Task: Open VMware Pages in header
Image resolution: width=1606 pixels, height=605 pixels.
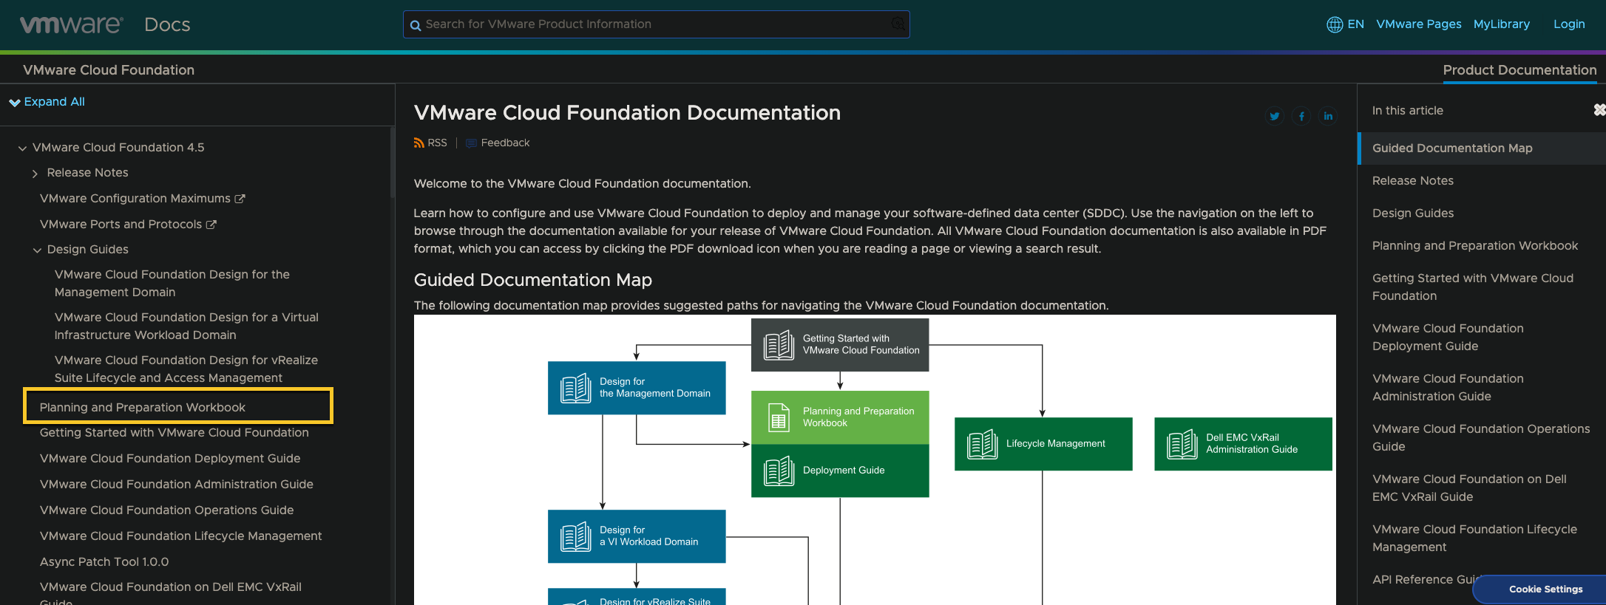Action: point(1418,24)
